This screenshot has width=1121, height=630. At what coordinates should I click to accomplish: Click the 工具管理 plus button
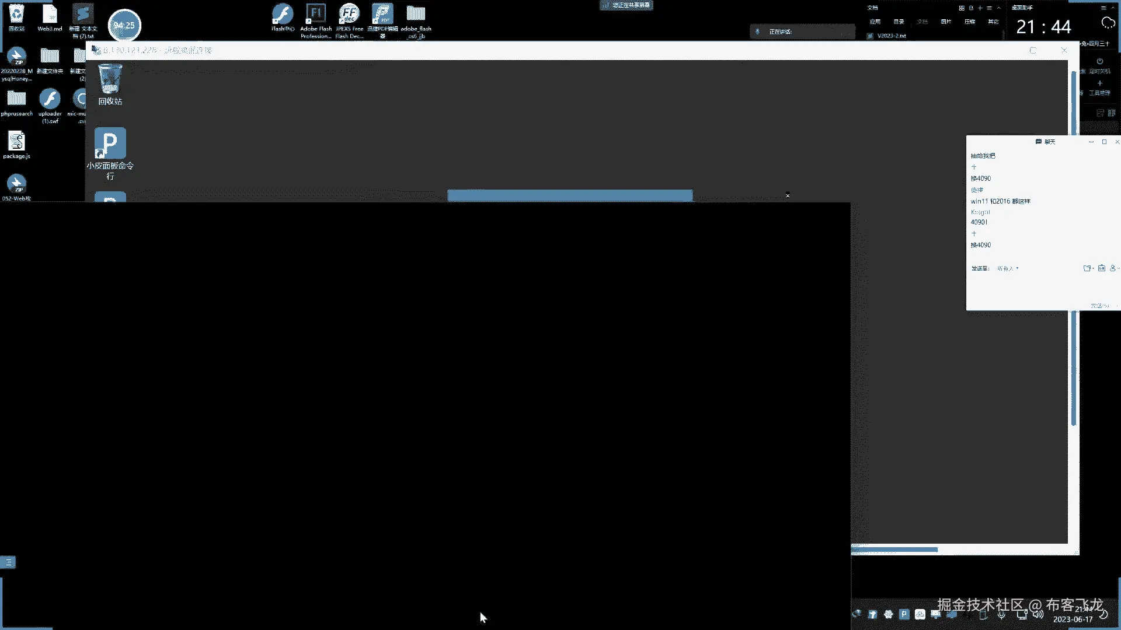click(1100, 83)
